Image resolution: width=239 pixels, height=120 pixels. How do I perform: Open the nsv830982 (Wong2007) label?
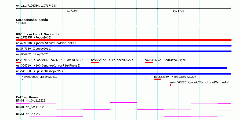[32, 54]
